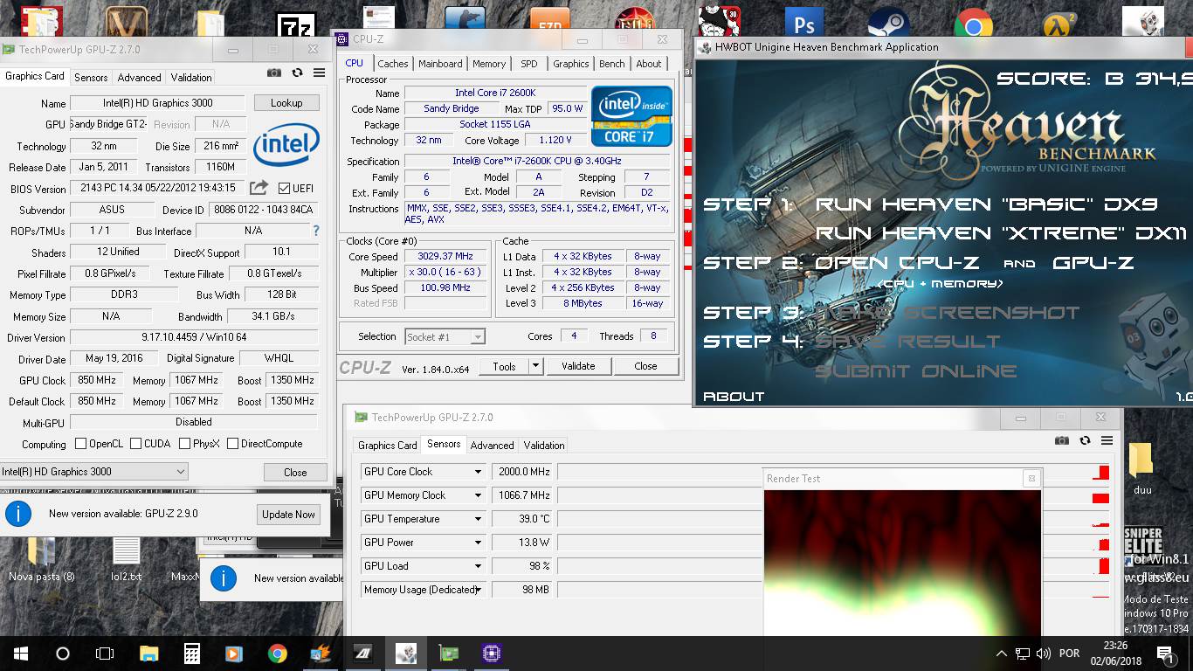Image resolution: width=1193 pixels, height=671 pixels.
Task: Open 7-Zip desktop icon
Action: tap(295, 26)
